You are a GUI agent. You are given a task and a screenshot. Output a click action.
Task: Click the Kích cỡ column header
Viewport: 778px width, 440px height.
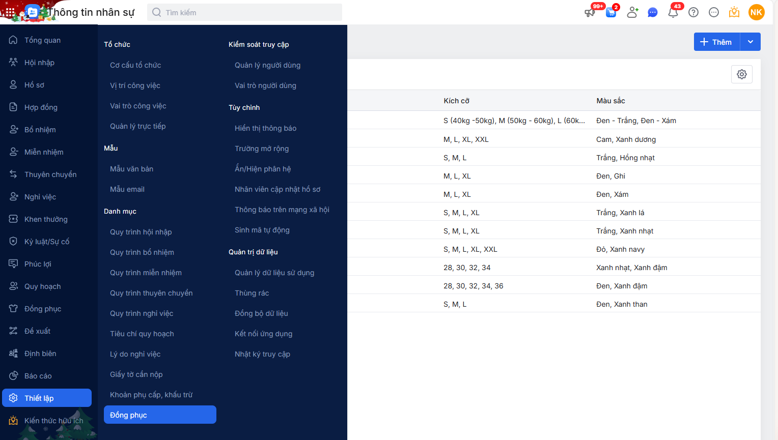pyautogui.click(x=456, y=101)
